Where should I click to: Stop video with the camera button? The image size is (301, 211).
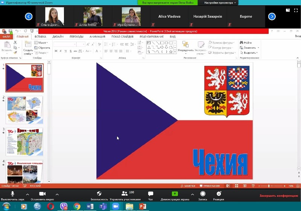43,194
